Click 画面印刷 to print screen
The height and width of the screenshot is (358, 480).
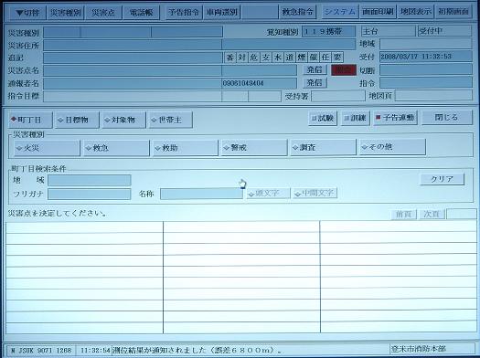[378, 12]
